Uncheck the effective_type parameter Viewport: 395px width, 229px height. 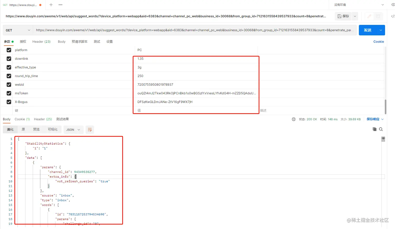9,67
